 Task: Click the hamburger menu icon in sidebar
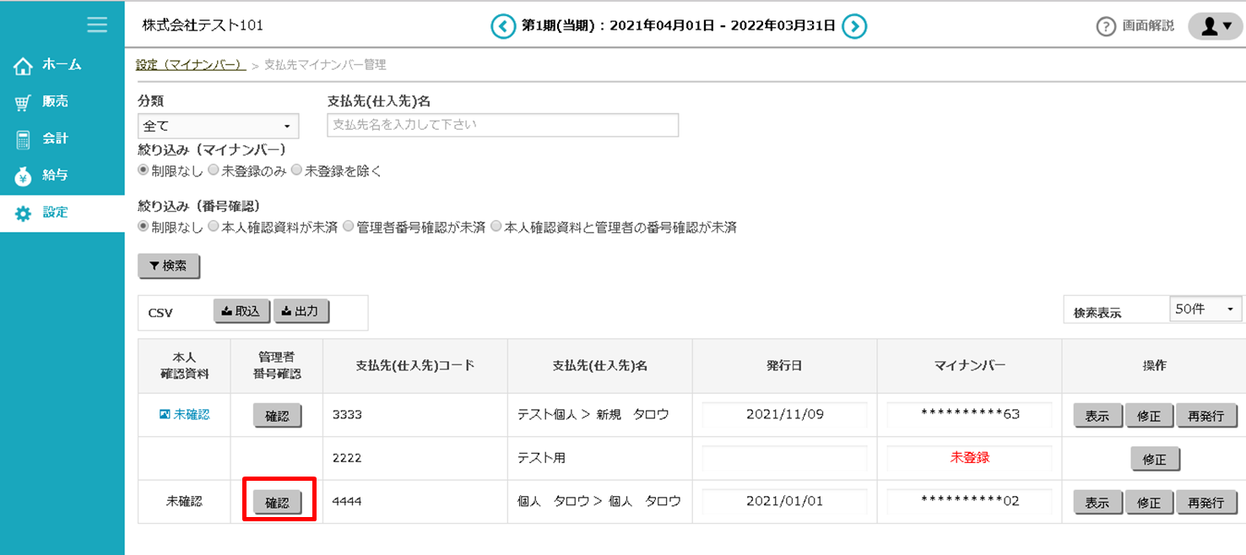pyautogui.click(x=97, y=25)
